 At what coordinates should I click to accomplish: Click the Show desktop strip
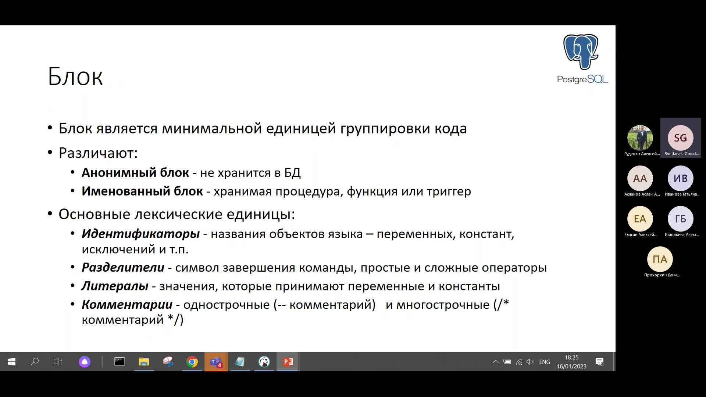(x=613, y=362)
